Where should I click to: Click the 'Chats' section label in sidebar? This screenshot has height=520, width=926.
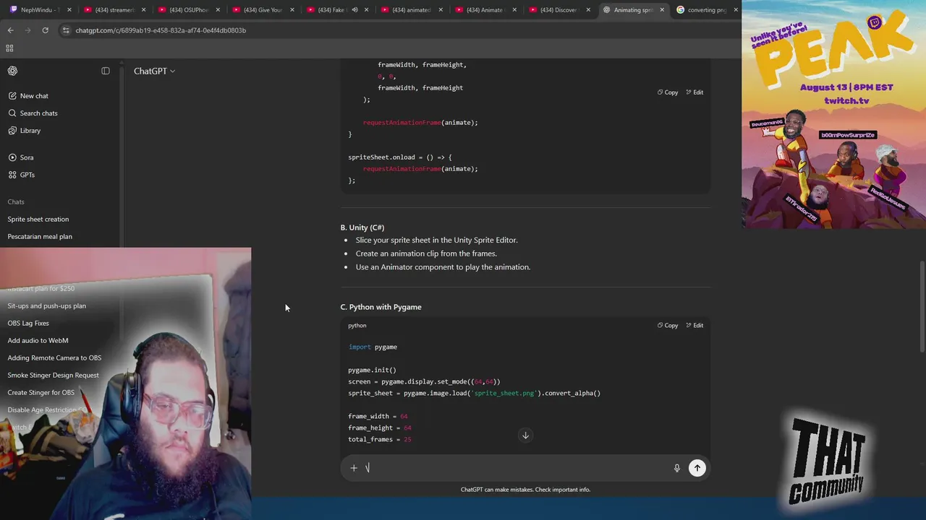pyautogui.click(x=16, y=201)
